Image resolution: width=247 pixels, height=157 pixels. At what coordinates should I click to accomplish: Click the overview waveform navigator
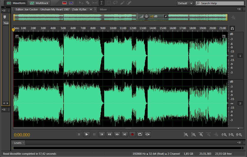tap(120, 17)
